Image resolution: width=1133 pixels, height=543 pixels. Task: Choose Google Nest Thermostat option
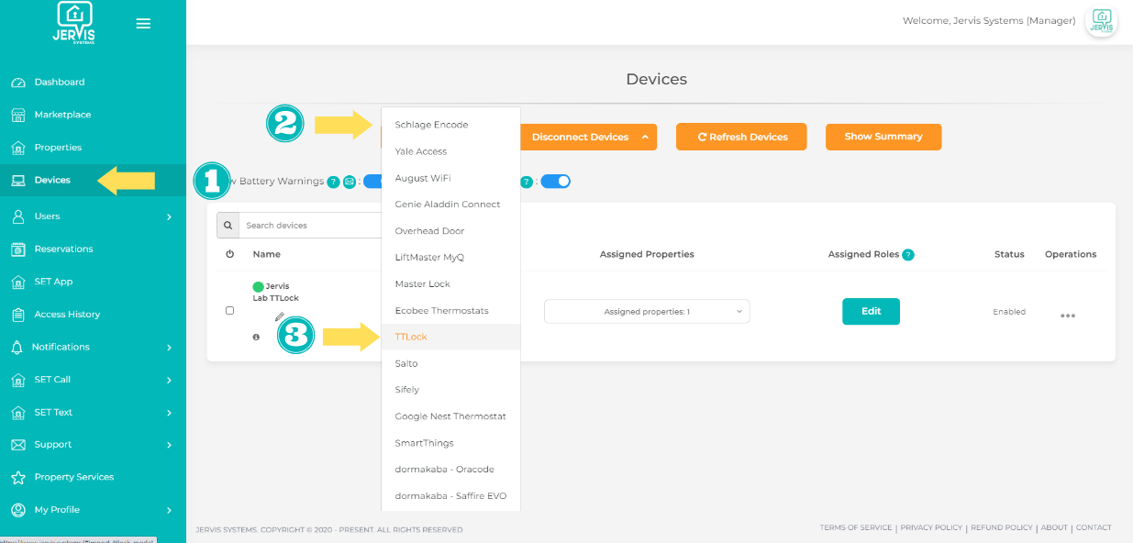451,416
